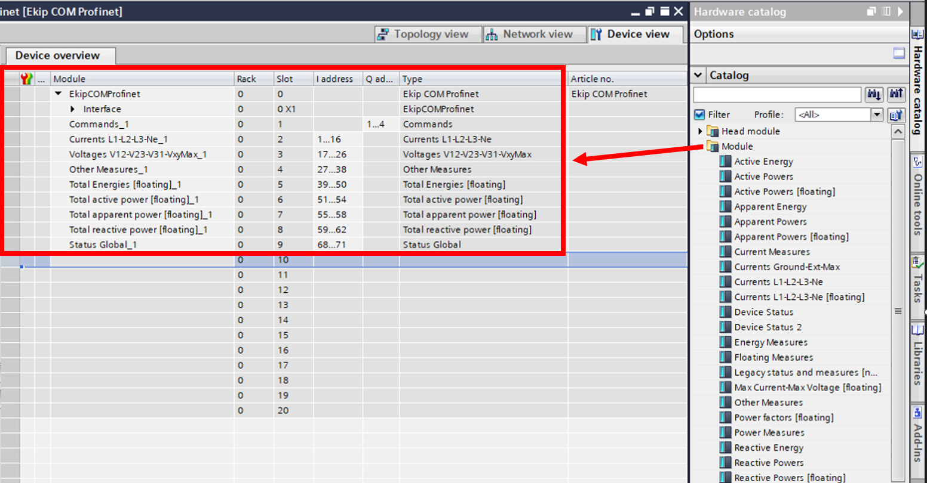Screen dimensions: 927x483
Task: Click the Device Status module icon
Action: [725, 312]
